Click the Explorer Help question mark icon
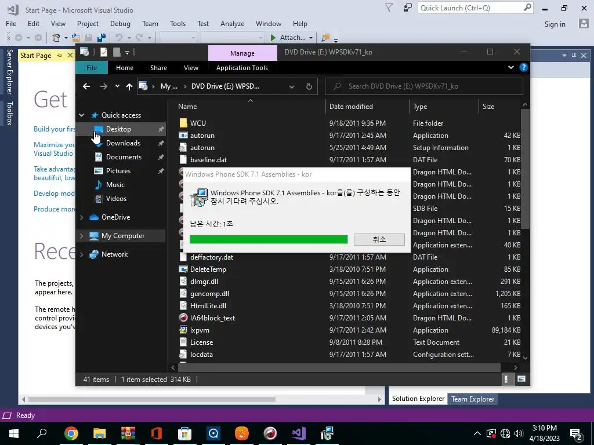 point(524,67)
